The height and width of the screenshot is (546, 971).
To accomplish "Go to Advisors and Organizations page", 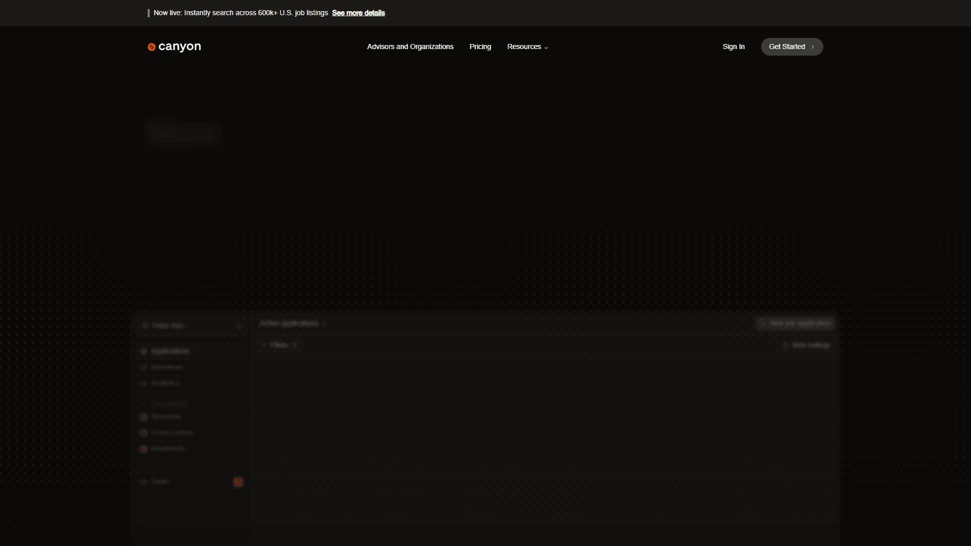I will pos(410,47).
